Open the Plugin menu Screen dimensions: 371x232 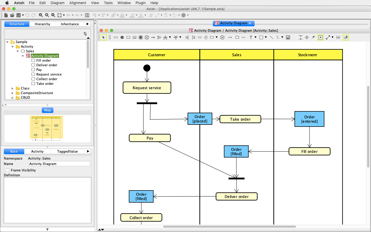(x=140, y=3)
